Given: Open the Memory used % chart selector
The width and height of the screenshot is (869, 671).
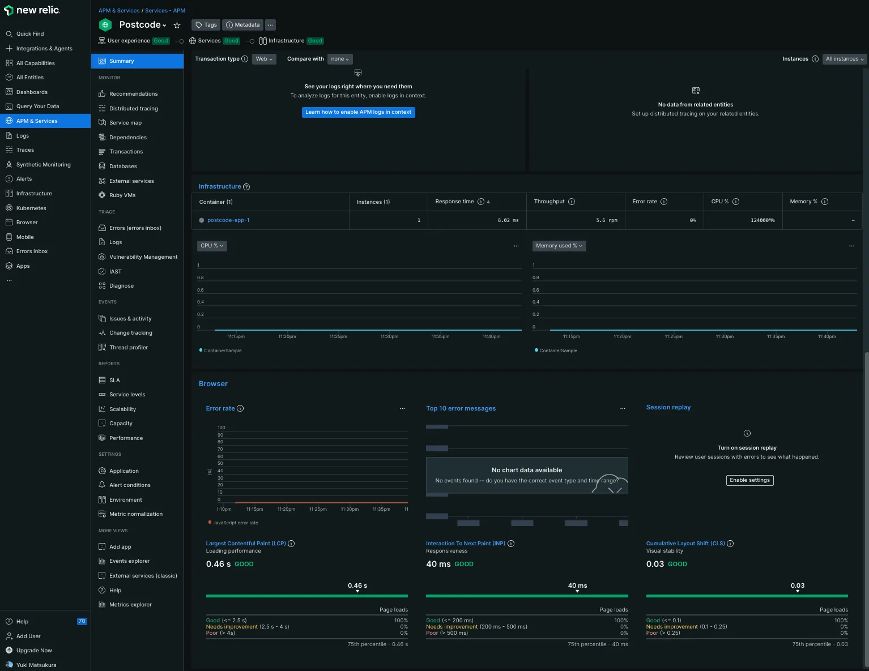Looking at the screenshot, I should point(559,246).
